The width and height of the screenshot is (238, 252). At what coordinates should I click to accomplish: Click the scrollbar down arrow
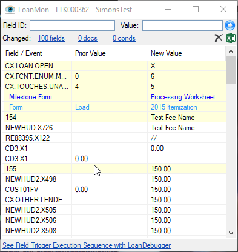231,233
